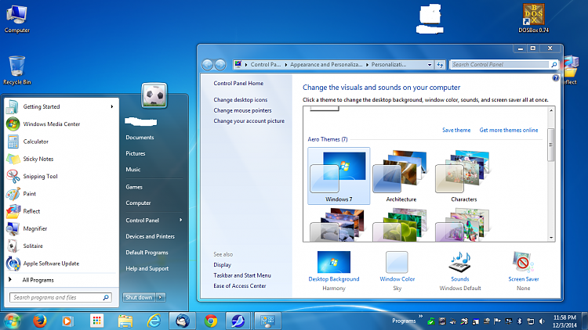Select the Characters theme
This screenshot has width=588, height=330.
tap(463, 176)
